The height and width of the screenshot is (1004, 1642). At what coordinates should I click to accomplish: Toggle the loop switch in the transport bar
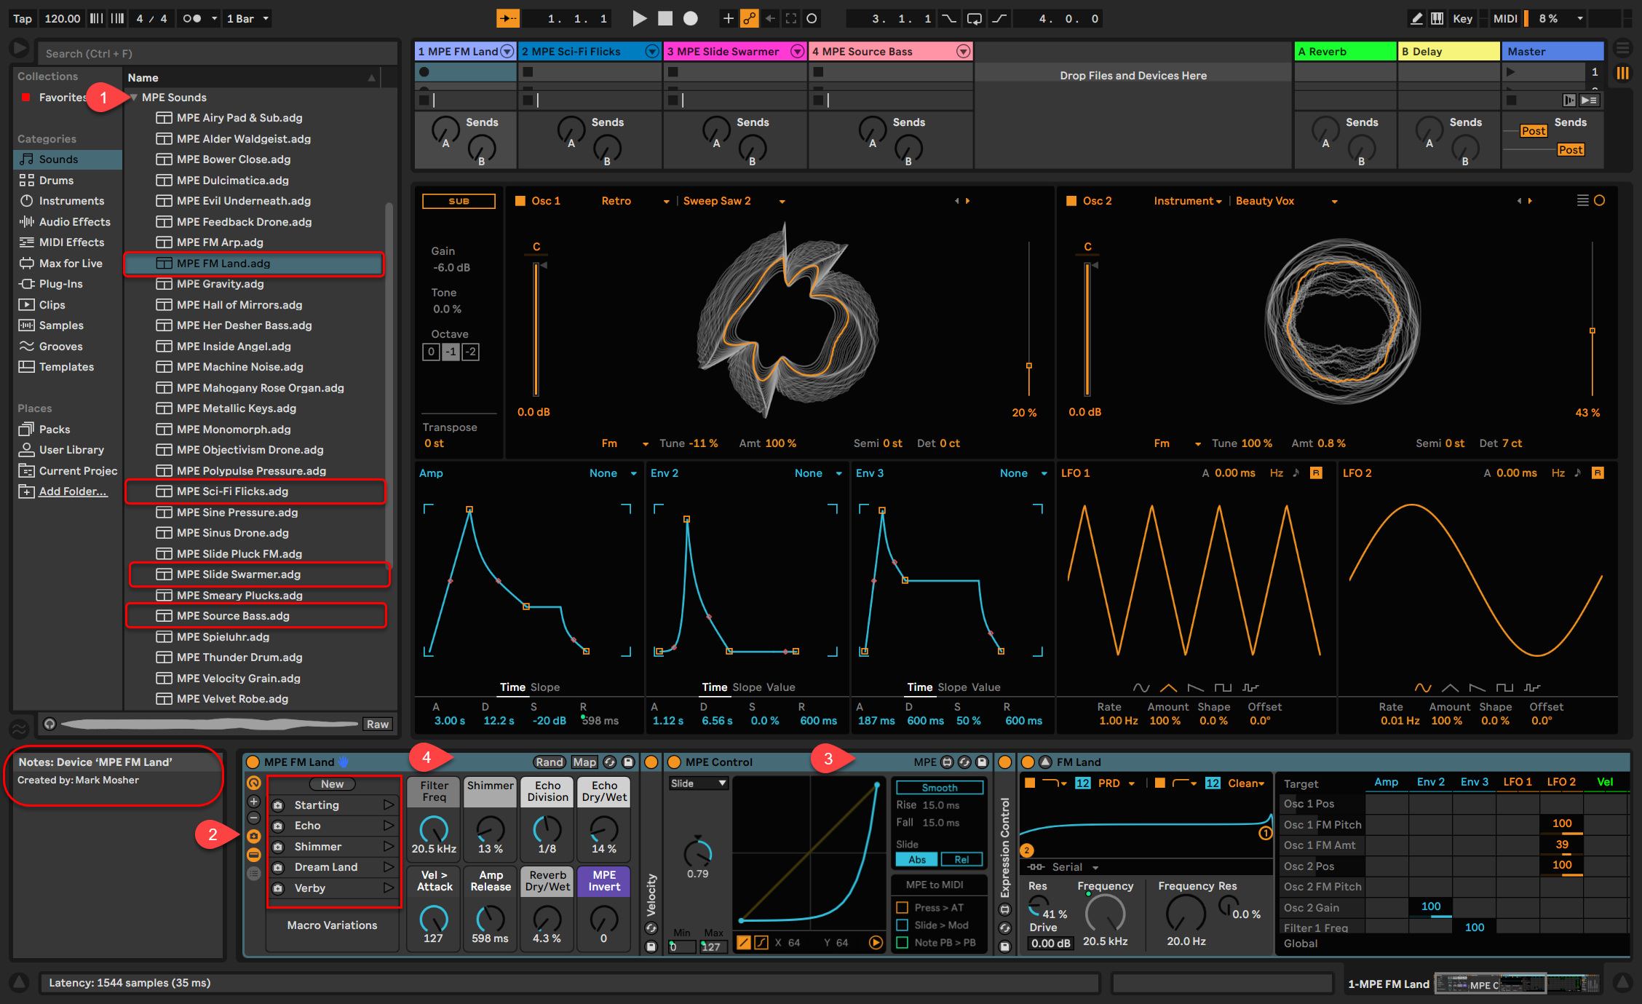974,18
